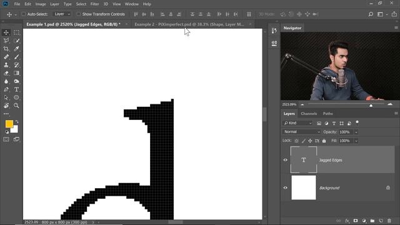Click the Navigator zoom percentage field
The image size is (400, 225).
tap(289, 104)
